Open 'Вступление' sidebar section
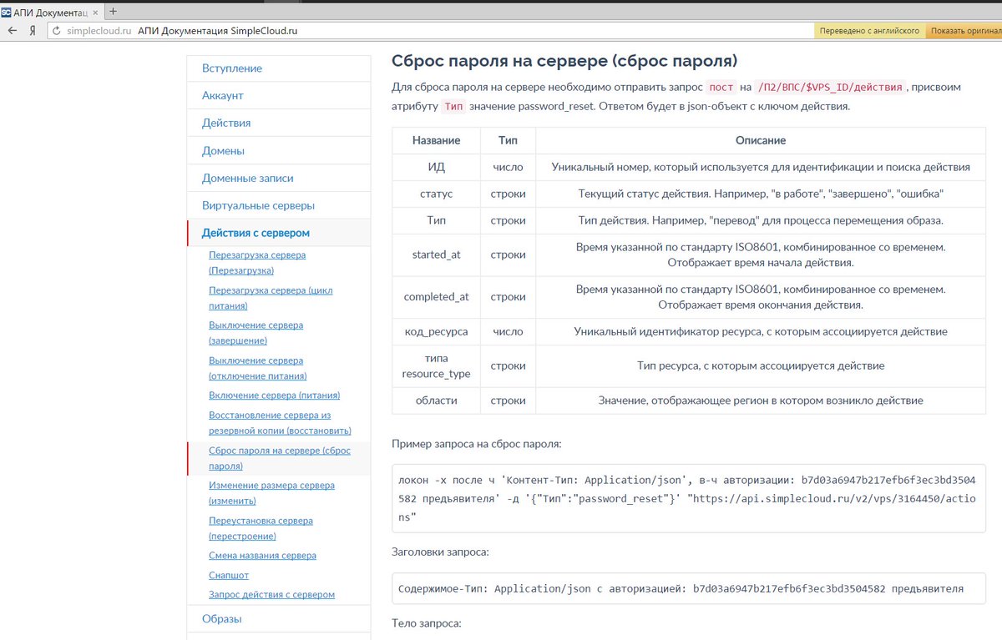Viewport: 1002px width, 640px height. coord(279,68)
